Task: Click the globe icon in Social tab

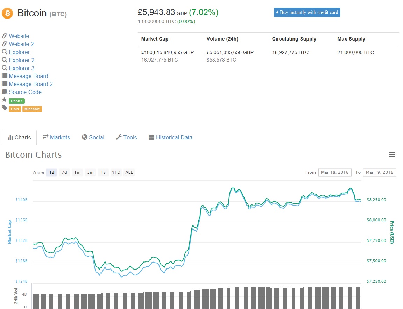Action: point(85,137)
